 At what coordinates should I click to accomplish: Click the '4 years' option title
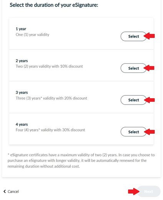pyautogui.click(x=22, y=125)
